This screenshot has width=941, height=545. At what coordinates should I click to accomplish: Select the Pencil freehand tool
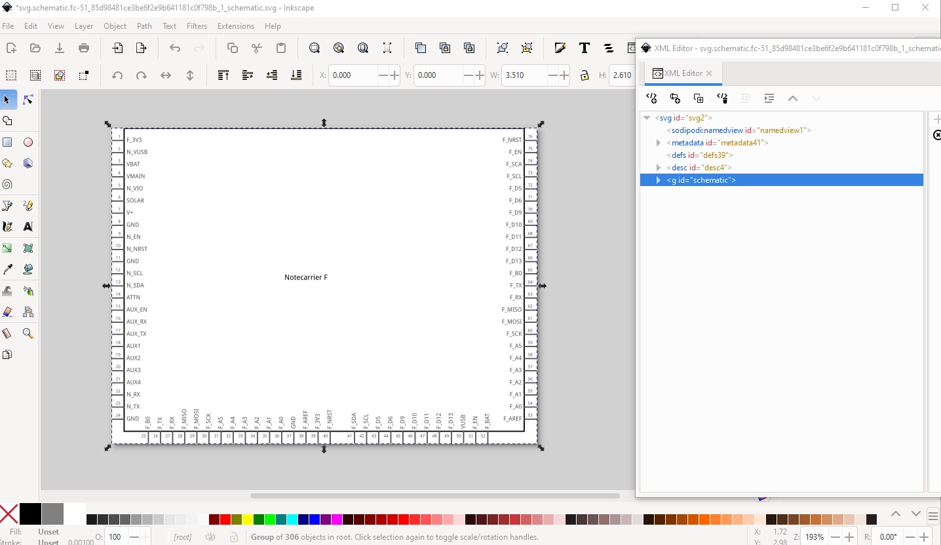(x=28, y=206)
